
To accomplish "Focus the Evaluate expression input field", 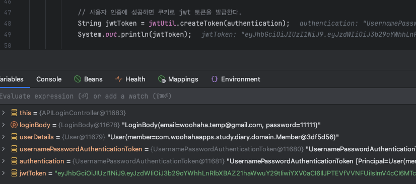I will (208, 96).
